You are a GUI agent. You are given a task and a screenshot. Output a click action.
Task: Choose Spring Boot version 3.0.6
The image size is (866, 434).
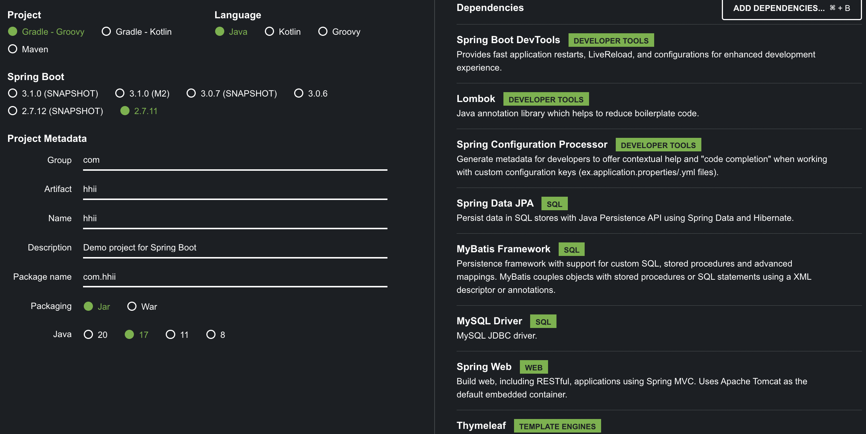point(299,93)
